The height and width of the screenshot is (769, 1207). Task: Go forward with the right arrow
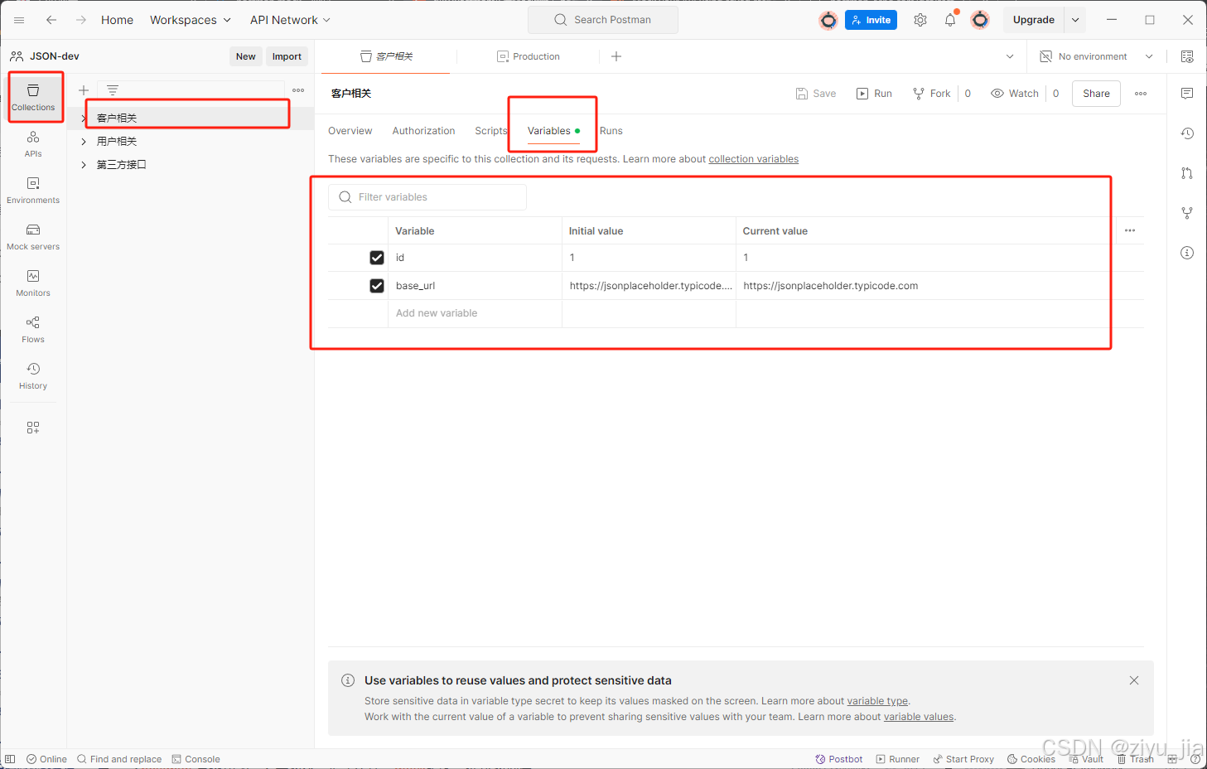click(x=81, y=20)
